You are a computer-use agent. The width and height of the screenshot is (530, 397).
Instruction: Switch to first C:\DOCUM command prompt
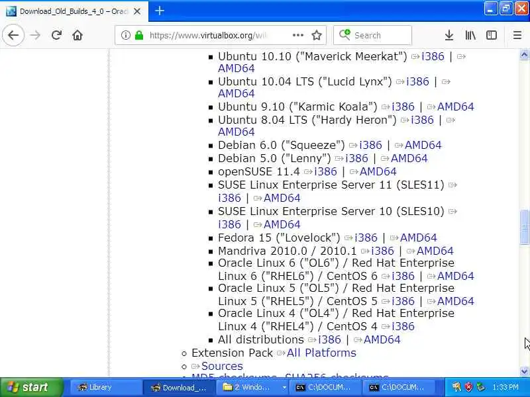[x=325, y=388]
